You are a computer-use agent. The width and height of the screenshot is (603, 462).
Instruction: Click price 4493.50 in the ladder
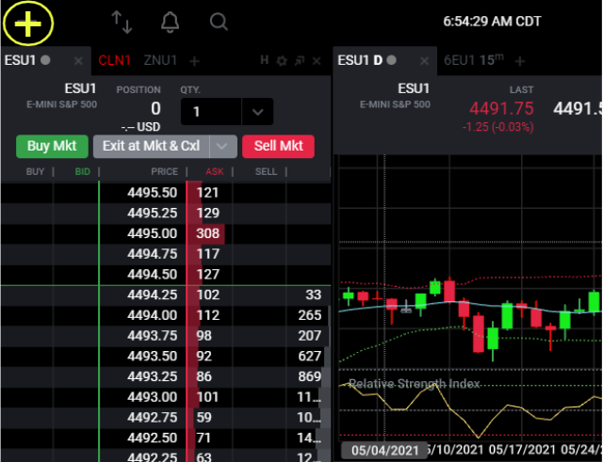tap(153, 356)
